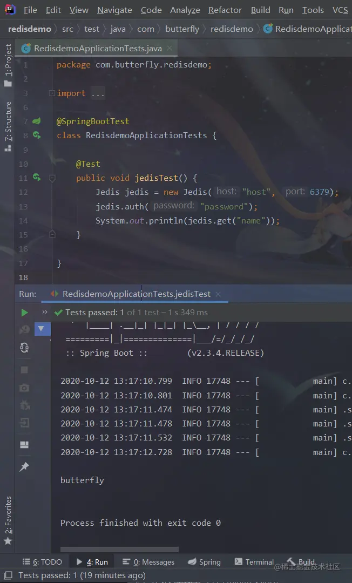Click the IntelliJ IDEA logo icon
Screen dimensions: 352x583
coord(10,9)
